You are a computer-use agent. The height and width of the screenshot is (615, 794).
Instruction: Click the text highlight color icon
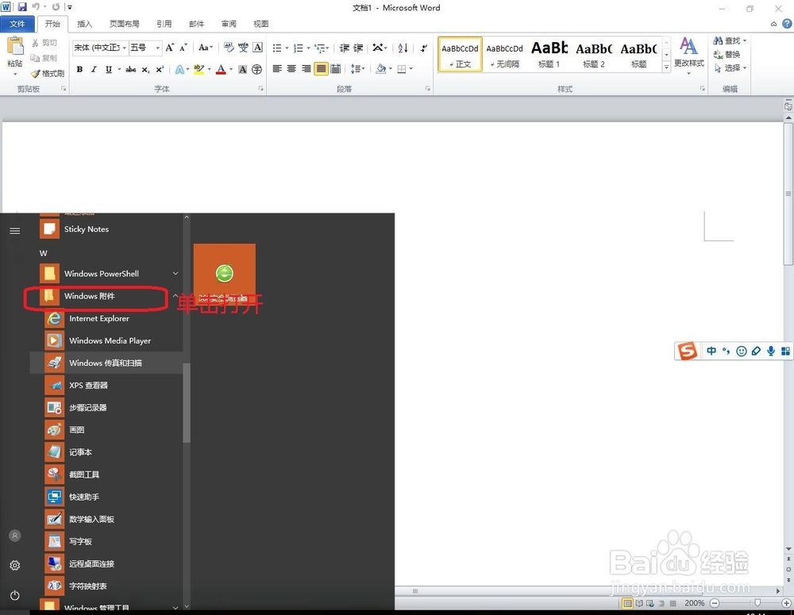(x=200, y=70)
